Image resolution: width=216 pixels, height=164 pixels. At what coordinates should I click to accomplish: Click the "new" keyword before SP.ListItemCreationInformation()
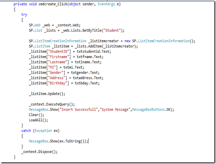point(127,41)
